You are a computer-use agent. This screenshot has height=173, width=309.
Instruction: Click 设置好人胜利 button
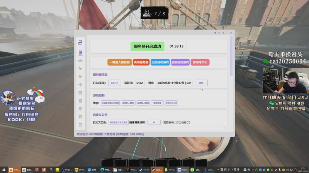[x=128, y=103]
